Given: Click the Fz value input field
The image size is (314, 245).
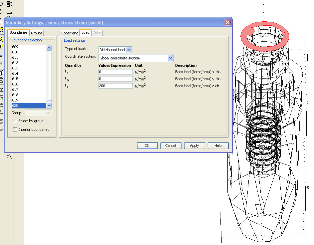Looking at the screenshot, I should 116,86.
